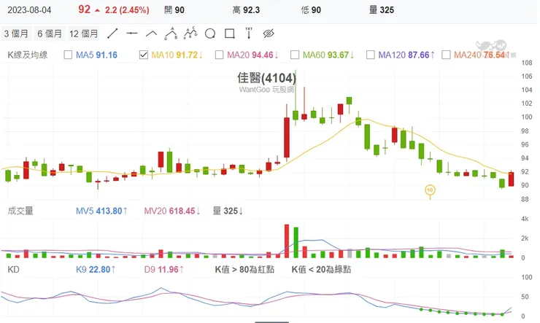Select the rectangle drawing tool
Screen dimensions: 540x323
pyautogui.click(x=230, y=34)
